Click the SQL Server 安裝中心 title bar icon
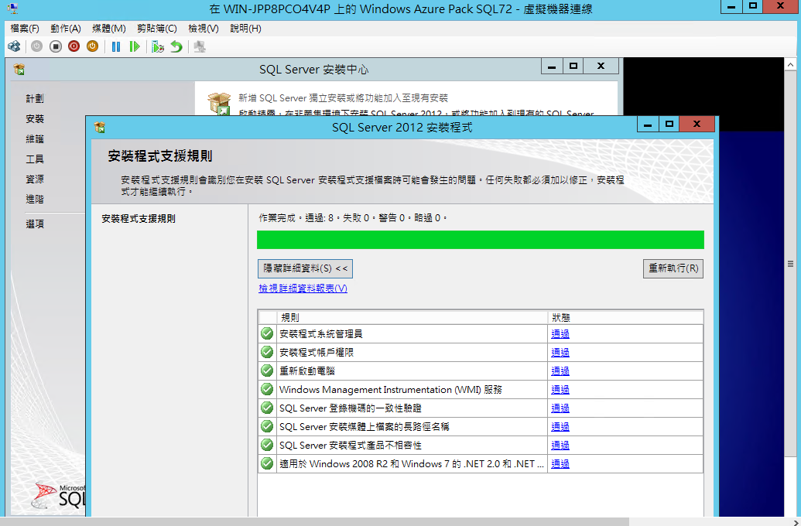 tap(20, 70)
